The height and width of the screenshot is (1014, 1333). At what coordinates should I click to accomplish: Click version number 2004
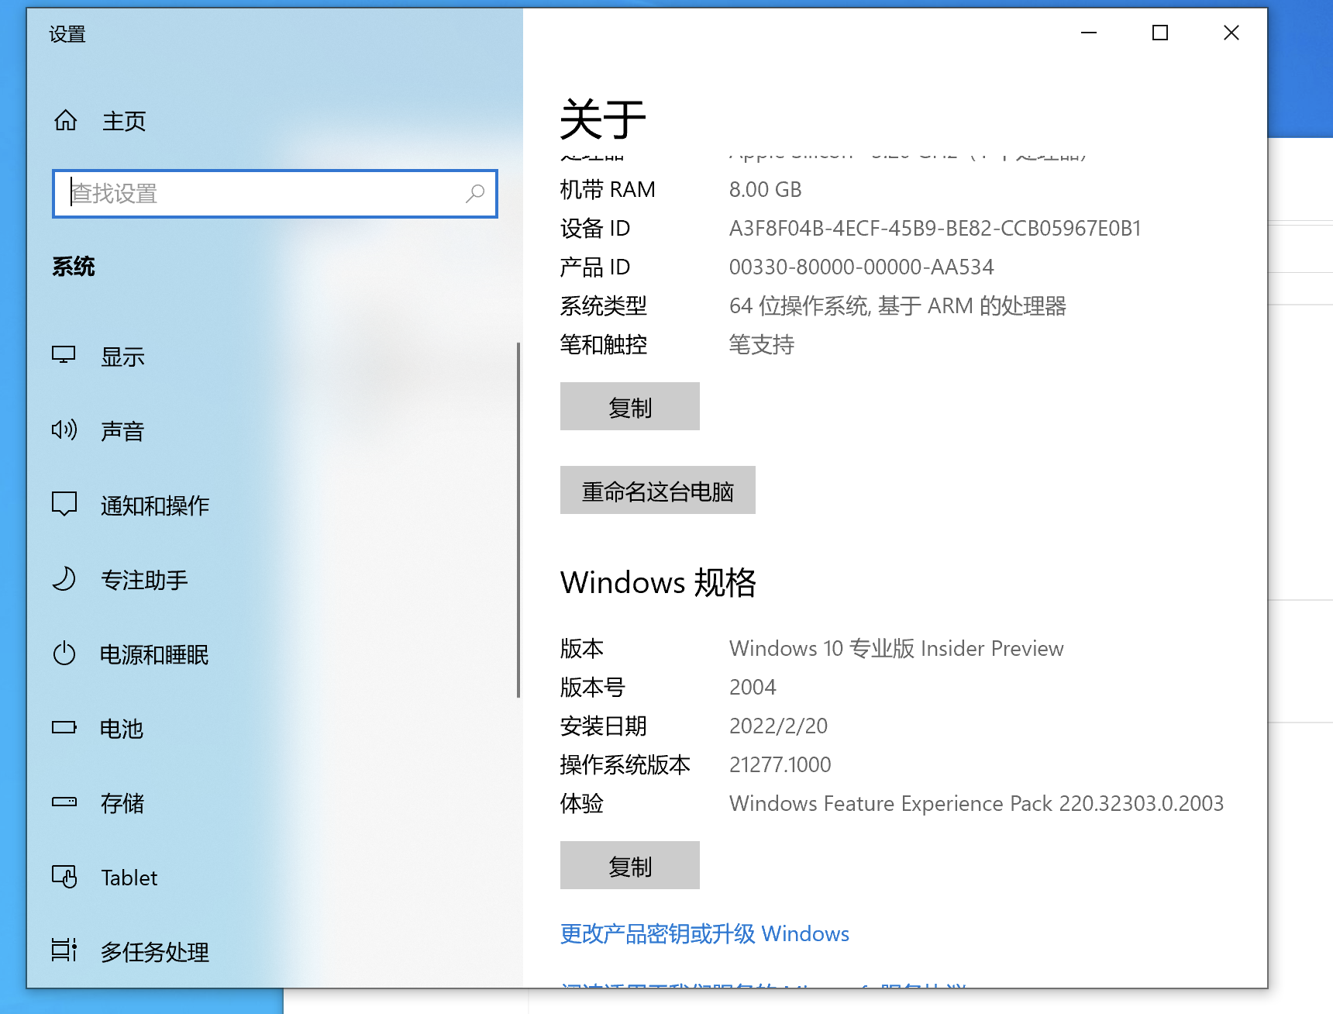(x=753, y=687)
